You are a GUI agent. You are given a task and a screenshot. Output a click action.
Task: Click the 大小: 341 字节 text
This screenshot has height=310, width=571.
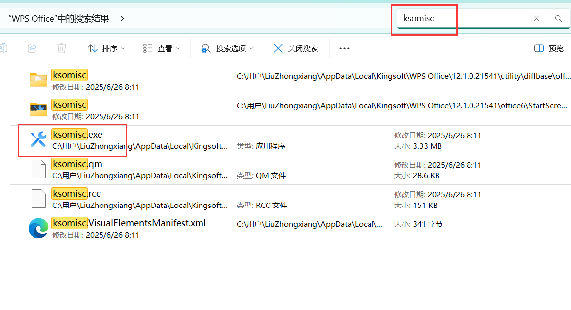[x=418, y=224]
